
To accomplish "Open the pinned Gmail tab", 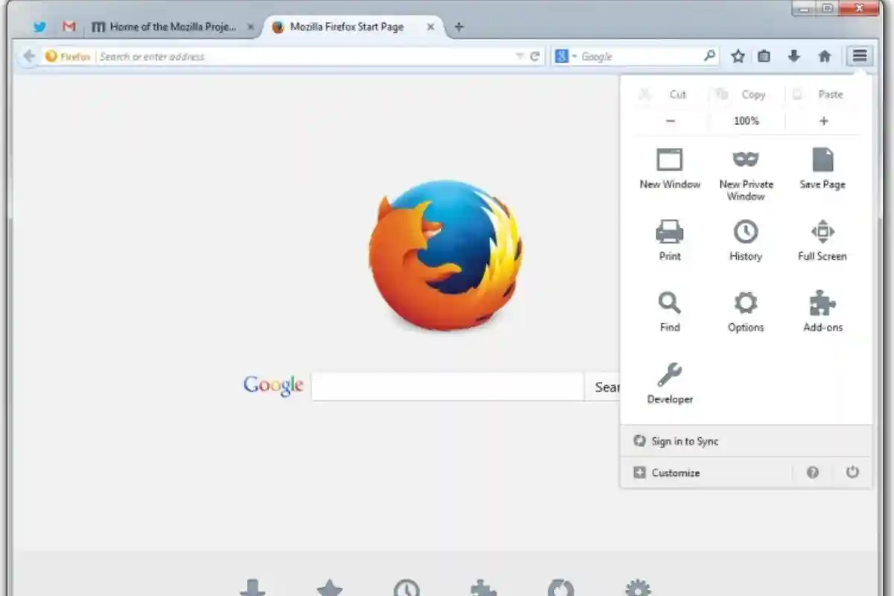I will coord(69,27).
